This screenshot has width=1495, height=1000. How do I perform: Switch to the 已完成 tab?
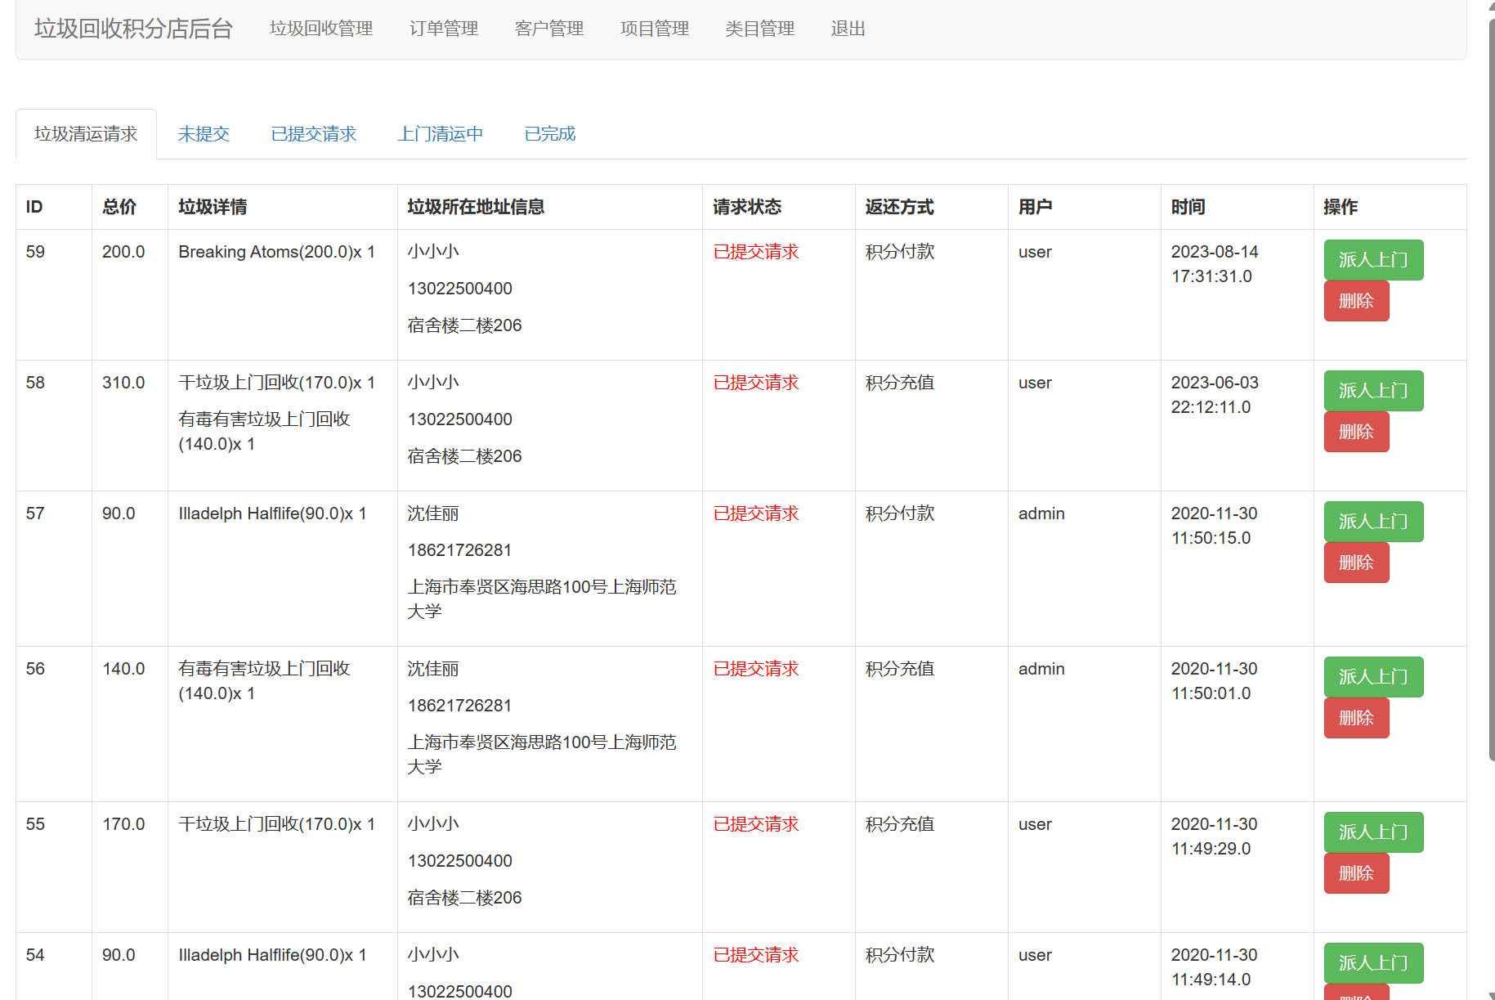point(548,133)
